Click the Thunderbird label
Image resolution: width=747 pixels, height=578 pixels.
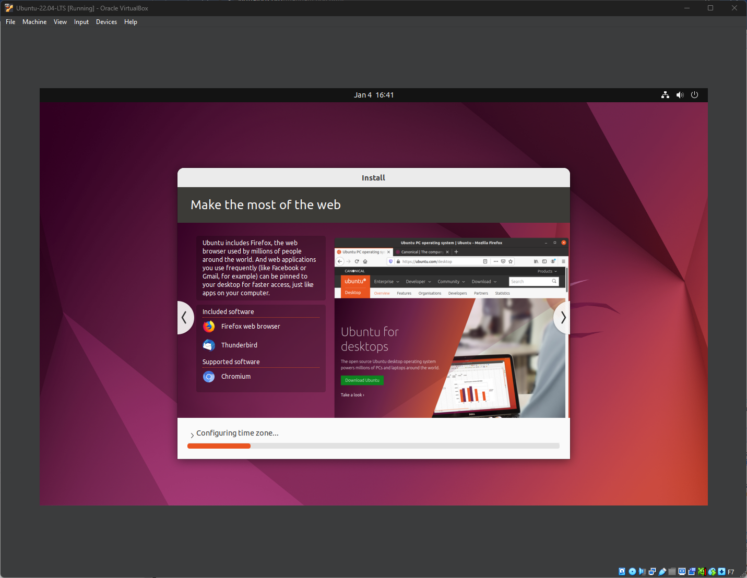[x=239, y=345]
